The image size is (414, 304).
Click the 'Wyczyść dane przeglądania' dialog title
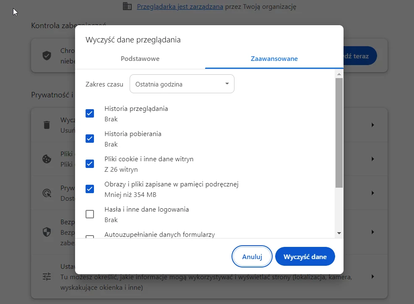coord(133,40)
